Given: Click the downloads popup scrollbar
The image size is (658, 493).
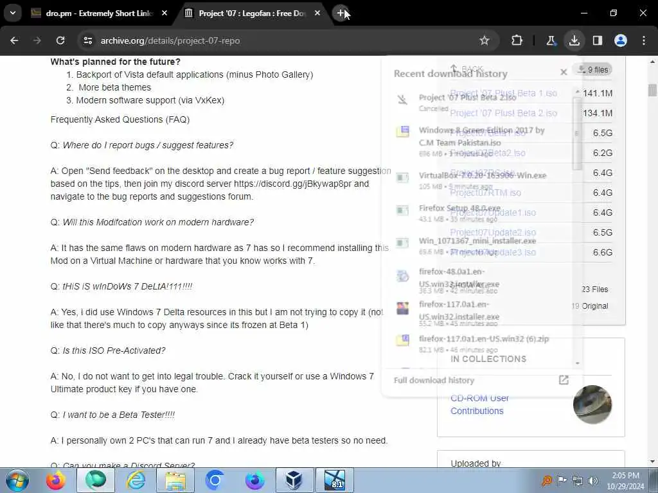Looking at the screenshot, I should [x=578, y=132].
